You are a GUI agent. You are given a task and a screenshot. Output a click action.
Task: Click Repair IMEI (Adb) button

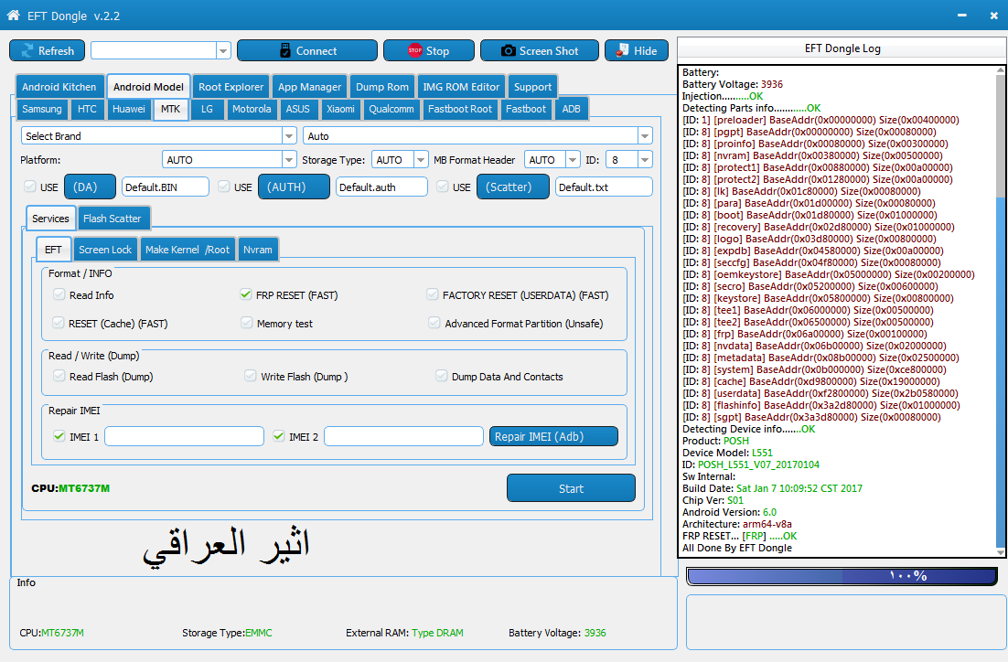click(553, 436)
